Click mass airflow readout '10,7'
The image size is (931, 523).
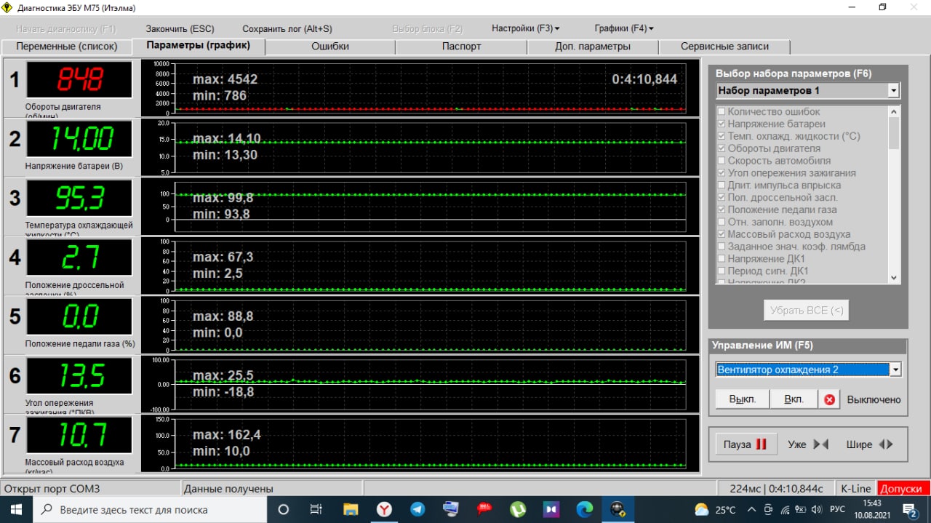click(79, 435)
